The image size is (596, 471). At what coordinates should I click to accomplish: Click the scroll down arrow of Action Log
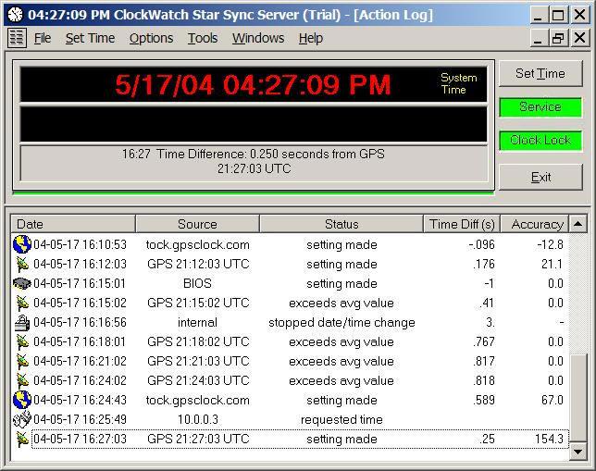(x=577, y=452)
